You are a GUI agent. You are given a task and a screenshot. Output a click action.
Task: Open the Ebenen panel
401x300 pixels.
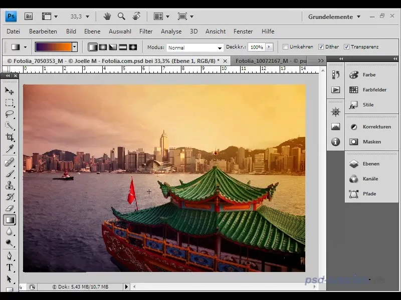pos(371,164)
